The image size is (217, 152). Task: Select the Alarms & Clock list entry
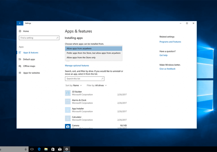(96, 102)
